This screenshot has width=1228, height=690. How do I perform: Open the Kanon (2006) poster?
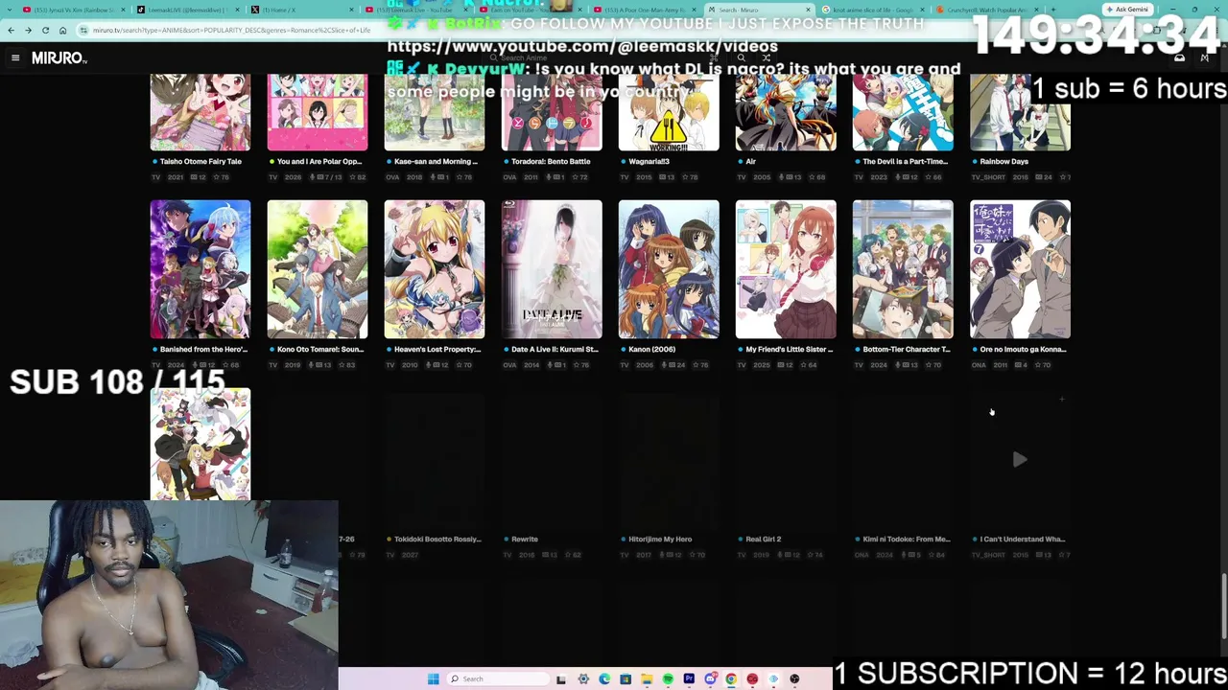[x=669, y=269]
